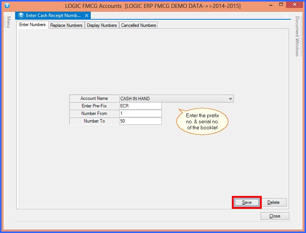Open the document tabs dropdown arrow
Image resolution: width=306 pixels, height=233 pixels.
(287, 16)
